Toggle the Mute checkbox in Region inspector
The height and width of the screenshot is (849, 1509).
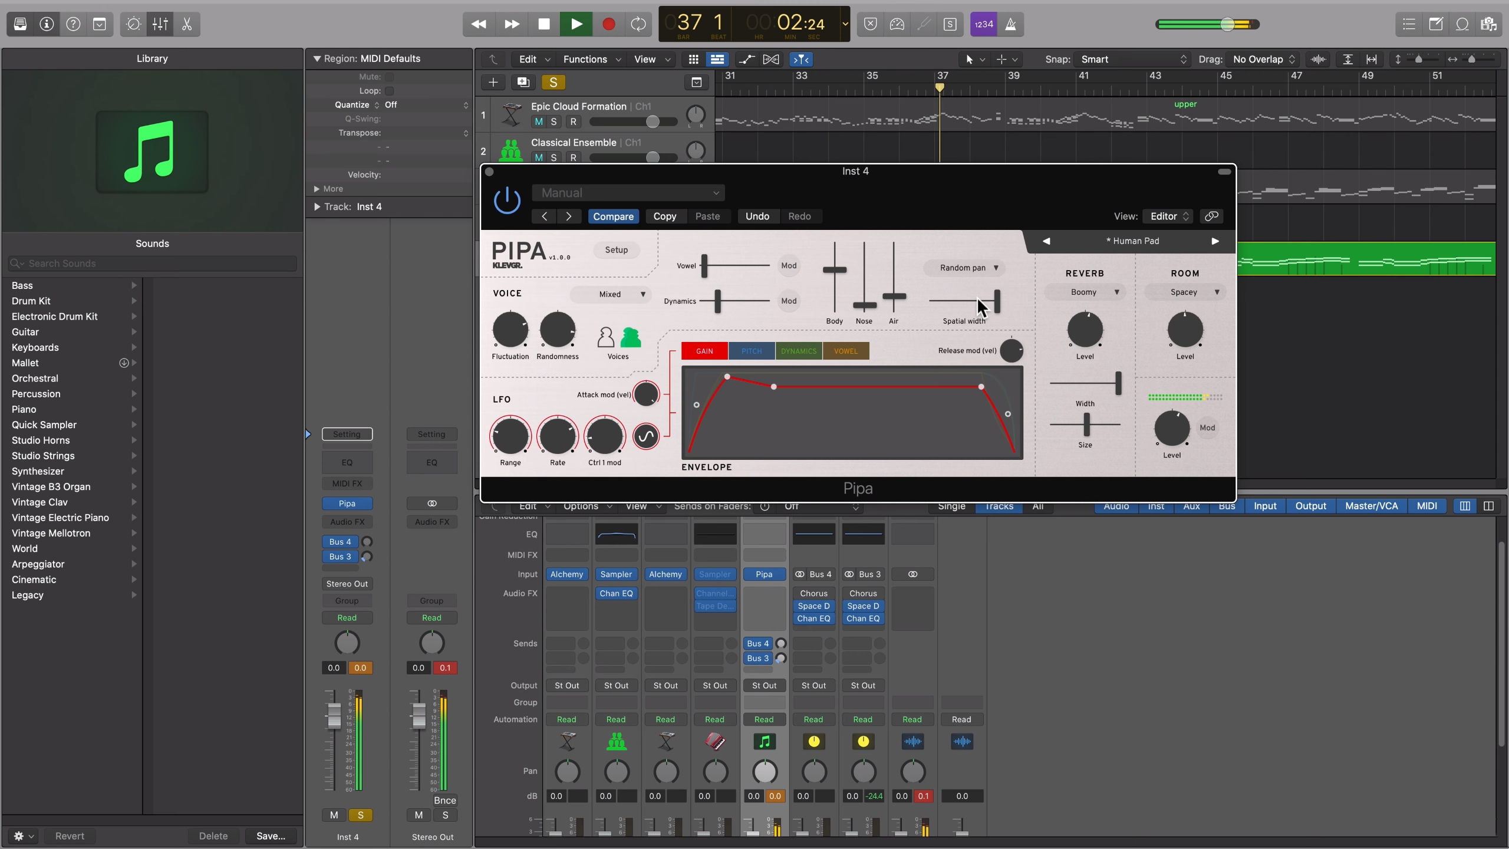(x=389, y=77)
